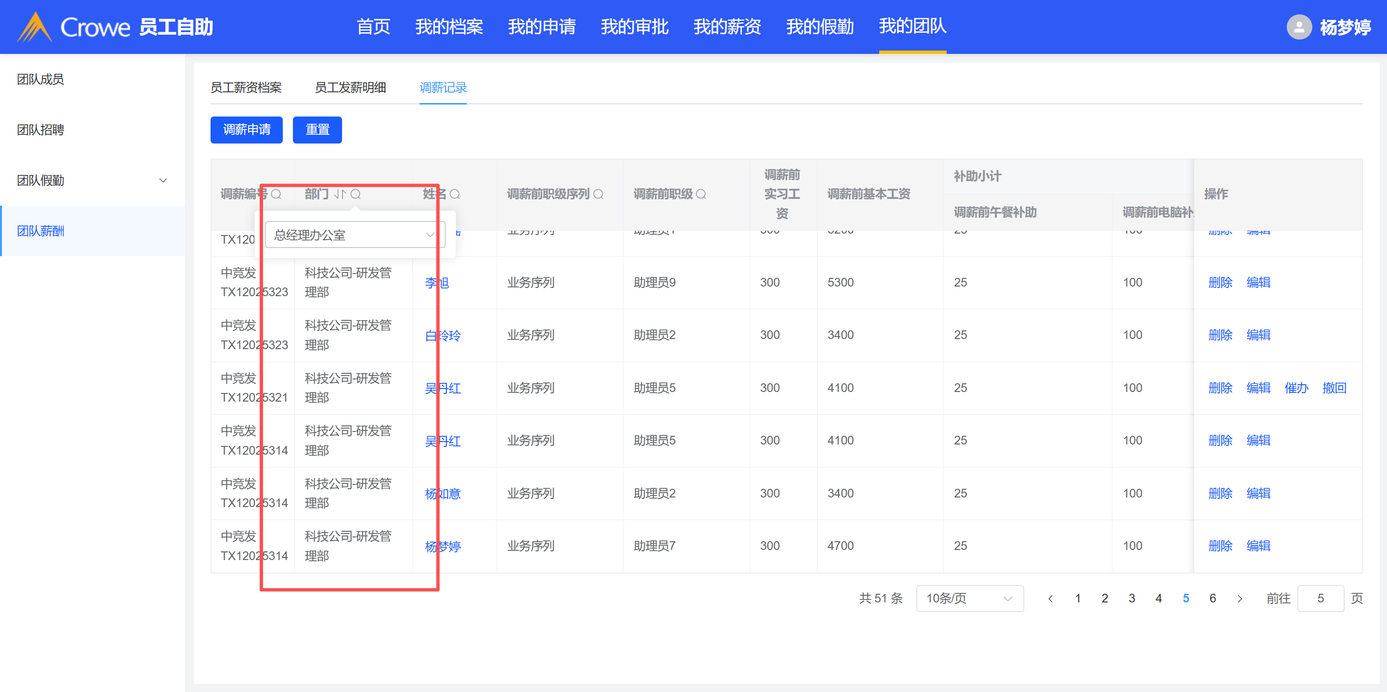The width and height of the screenshot is (1387, 692).
Task: Click 催办 link in 吴丹红 row
Action: [x=1296, y=388]
